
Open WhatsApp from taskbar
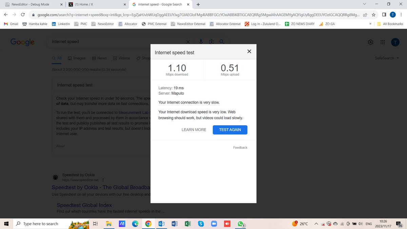point(241,224)
